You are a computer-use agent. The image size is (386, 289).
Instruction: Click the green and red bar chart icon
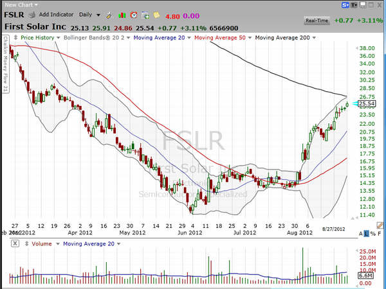[122, 15]
